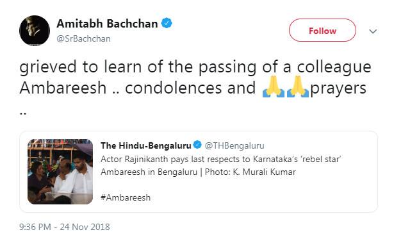Open the 9:36 PM - 24 Nov 2018 timestamp
The image size is (394, 239).
[65, 227]
